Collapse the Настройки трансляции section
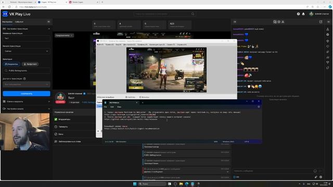 49,29
